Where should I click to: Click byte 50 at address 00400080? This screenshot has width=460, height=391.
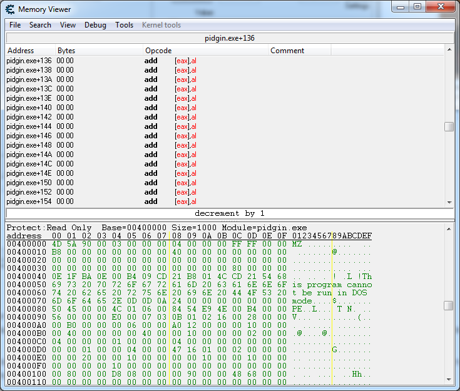point(56,309)
